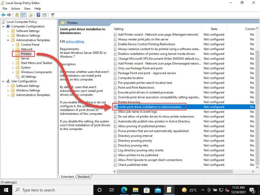The width and height of the screenshot is (260, 195).
Task: Click the Filter funnel toolbar icon
Action: (x=52, y=15)
